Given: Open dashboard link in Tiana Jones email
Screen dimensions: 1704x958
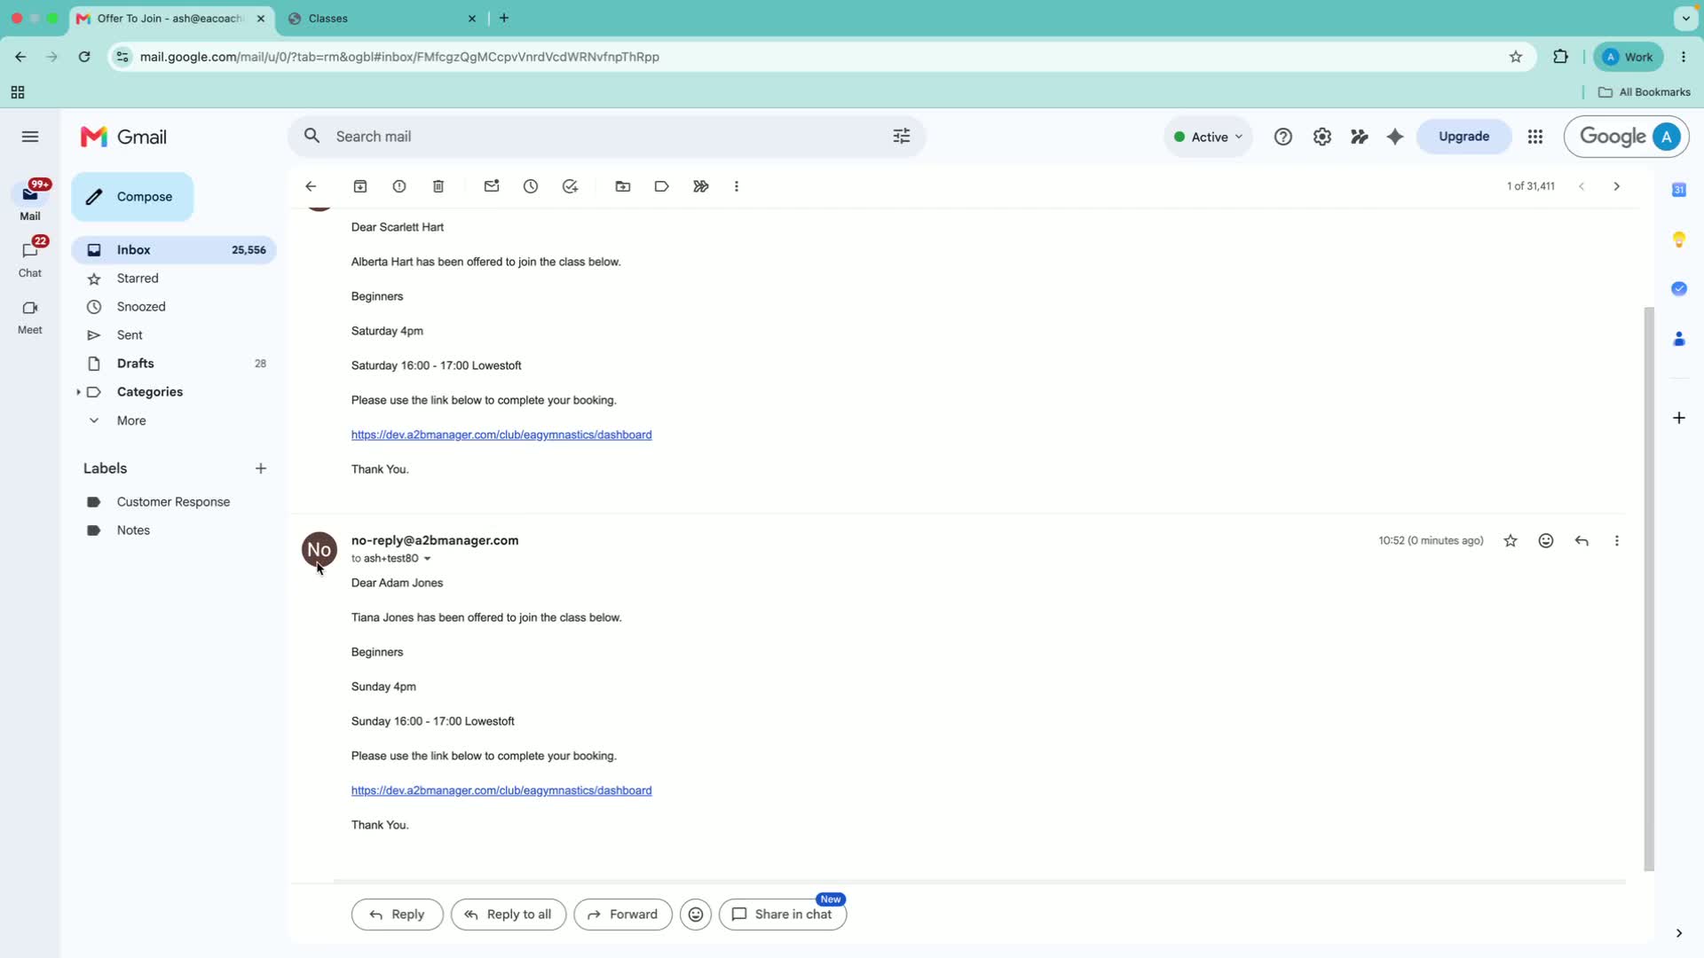Looking at the screenshot, I should point(501,790).
